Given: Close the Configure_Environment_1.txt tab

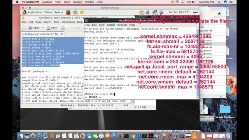Looking at the screenshot, I should tap(61, 34).
